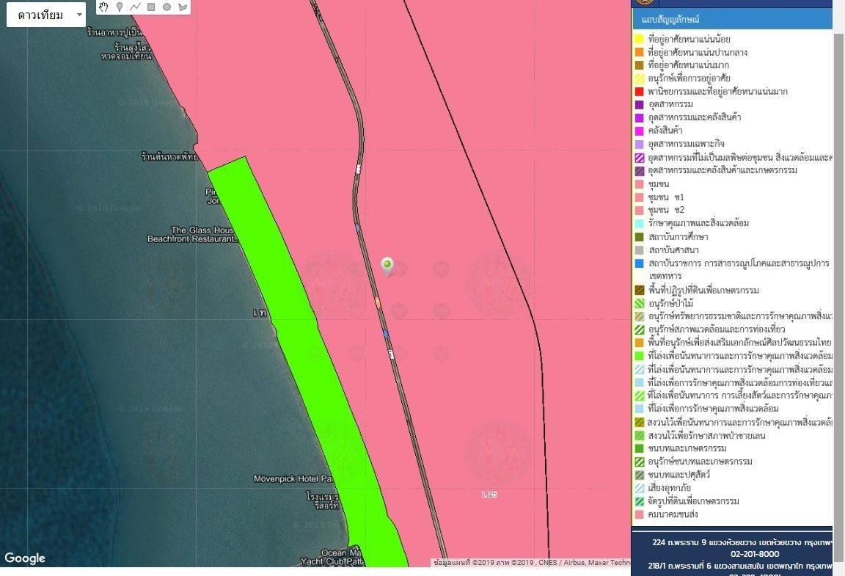Click the yellow ที่อยู่อาศัยหนาแน่นน้อย swatch
Image resolution: width=845 pixels, height=576 pixels.
tap(639, 39)
